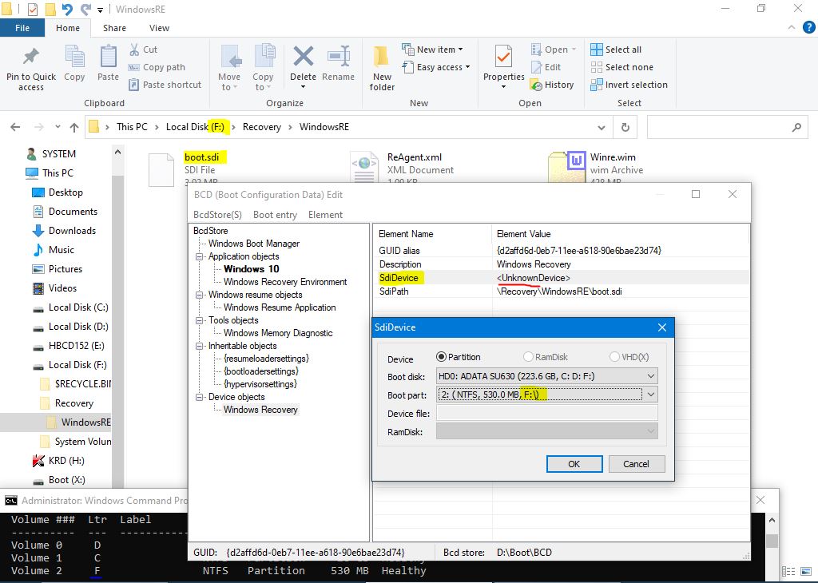Navigate up one folder level with the up arrow

[x=74, y=127]
